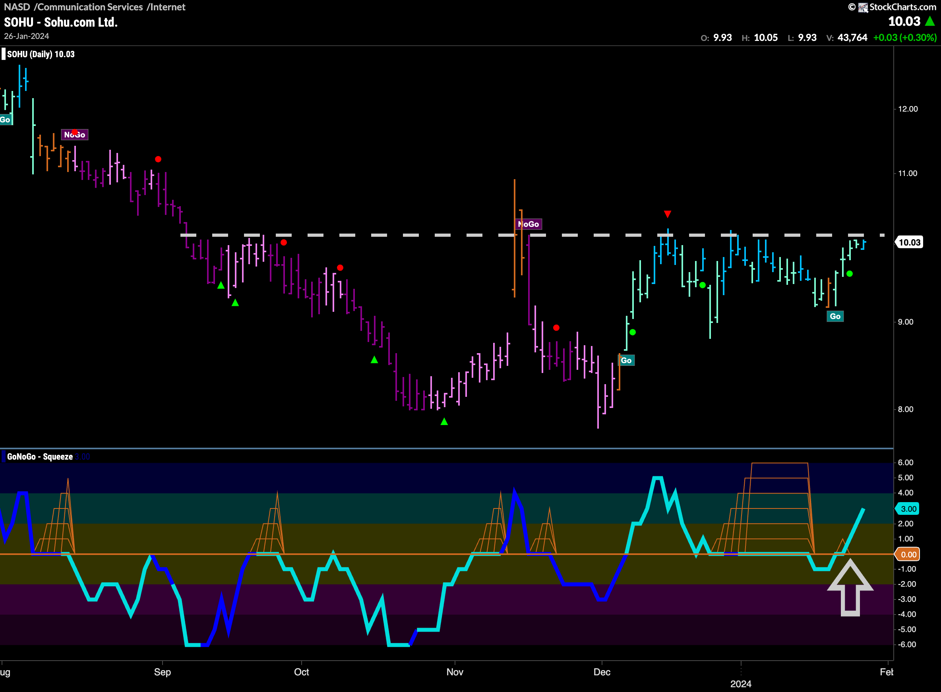This screenshot has width=941, height=692.
Task: Click the cyan 3.00 oscillator value tag
Action: 908,509
